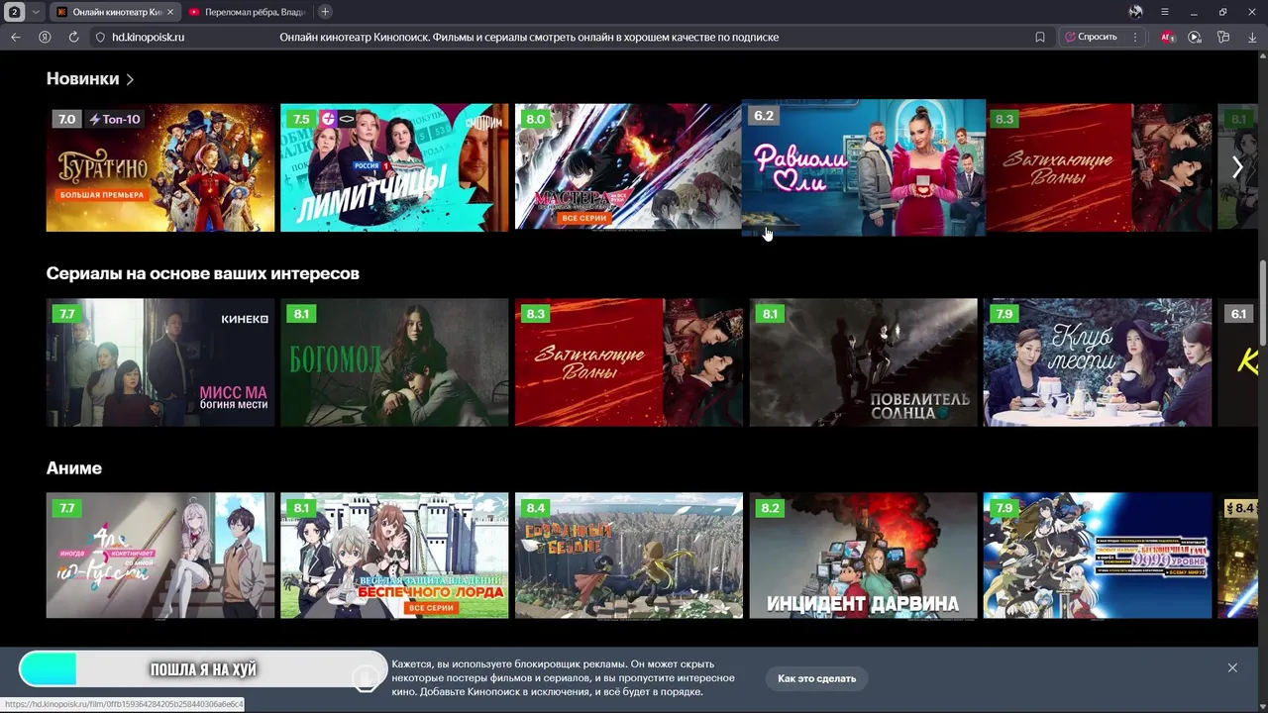Close the Кинопоиск browser tab
This screenshot has width=1268, height=713.
(x=169, y=12)
